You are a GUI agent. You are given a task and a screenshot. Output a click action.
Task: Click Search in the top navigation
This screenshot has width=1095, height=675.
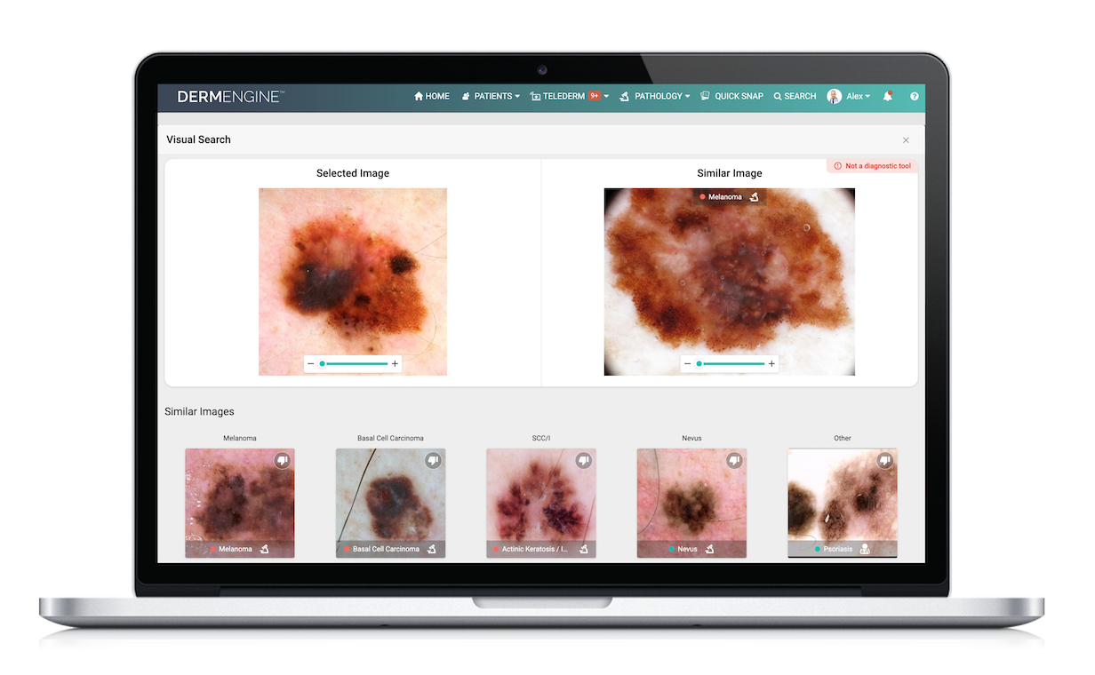(795, 96)
